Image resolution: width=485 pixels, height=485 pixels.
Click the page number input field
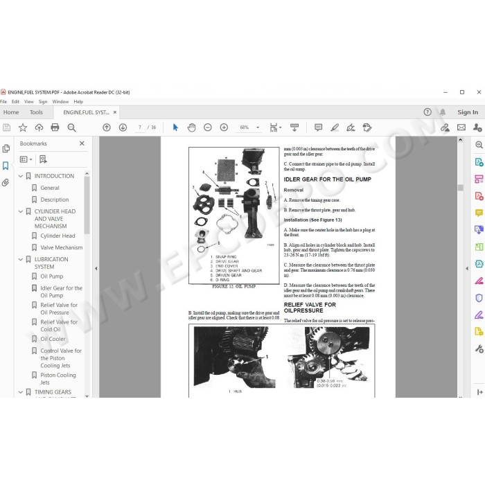pos(140,127)
